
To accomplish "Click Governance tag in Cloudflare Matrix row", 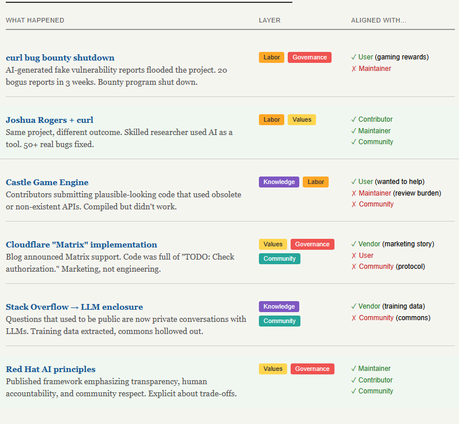I will point(313,244).
